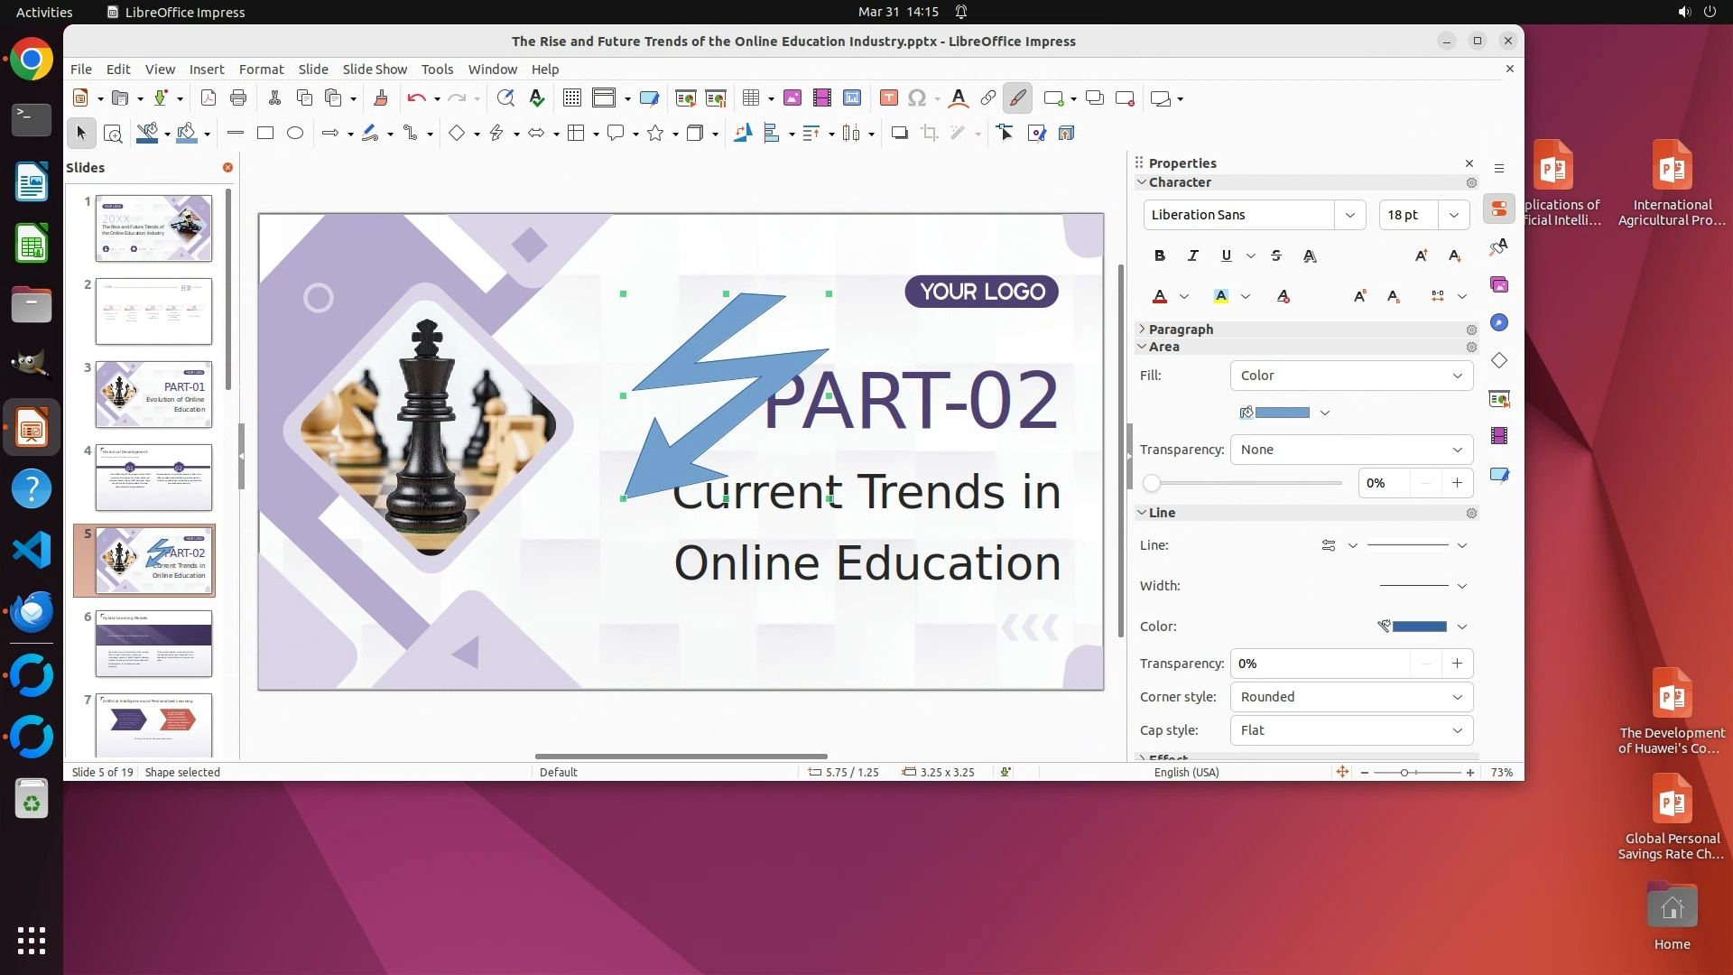Viewport: 1733px width, 975px height.
Task: Select slide 3 thumbnail PART-01
Action: [x=153, y=395]
